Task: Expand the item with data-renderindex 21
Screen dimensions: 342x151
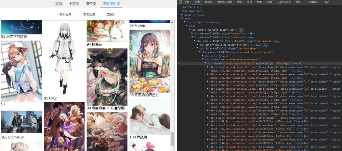Action: click(208, 81)
